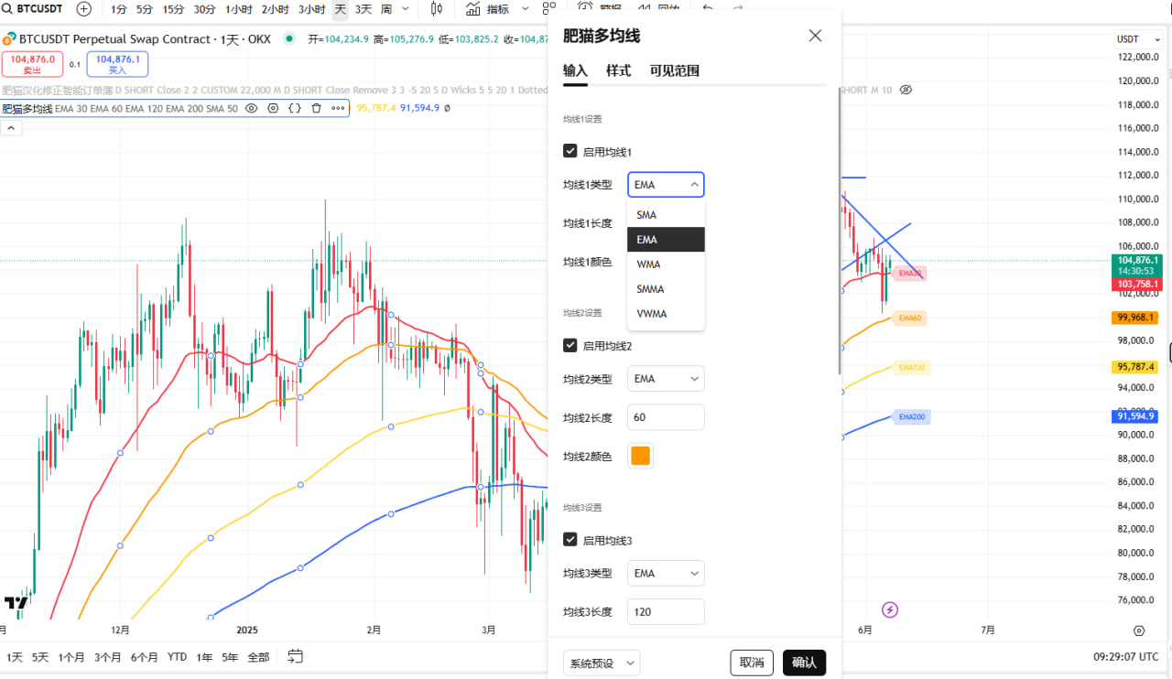This screenshot has width=1172, height=679.
Task: Open the 指标 indicators menu
Action: pos(487,9)
